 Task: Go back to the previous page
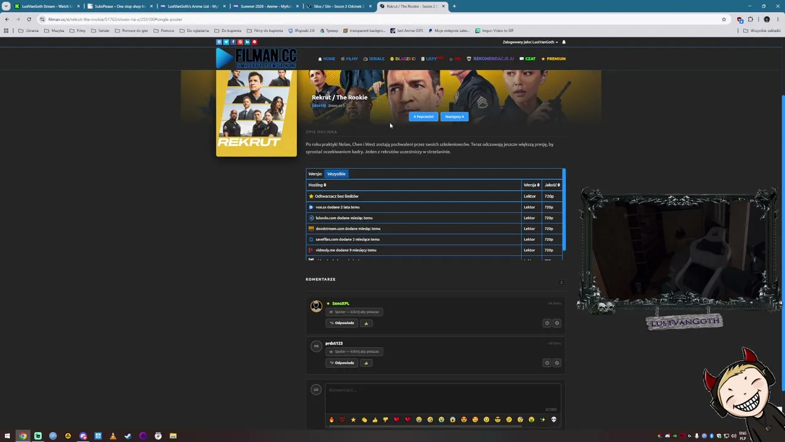7,19
